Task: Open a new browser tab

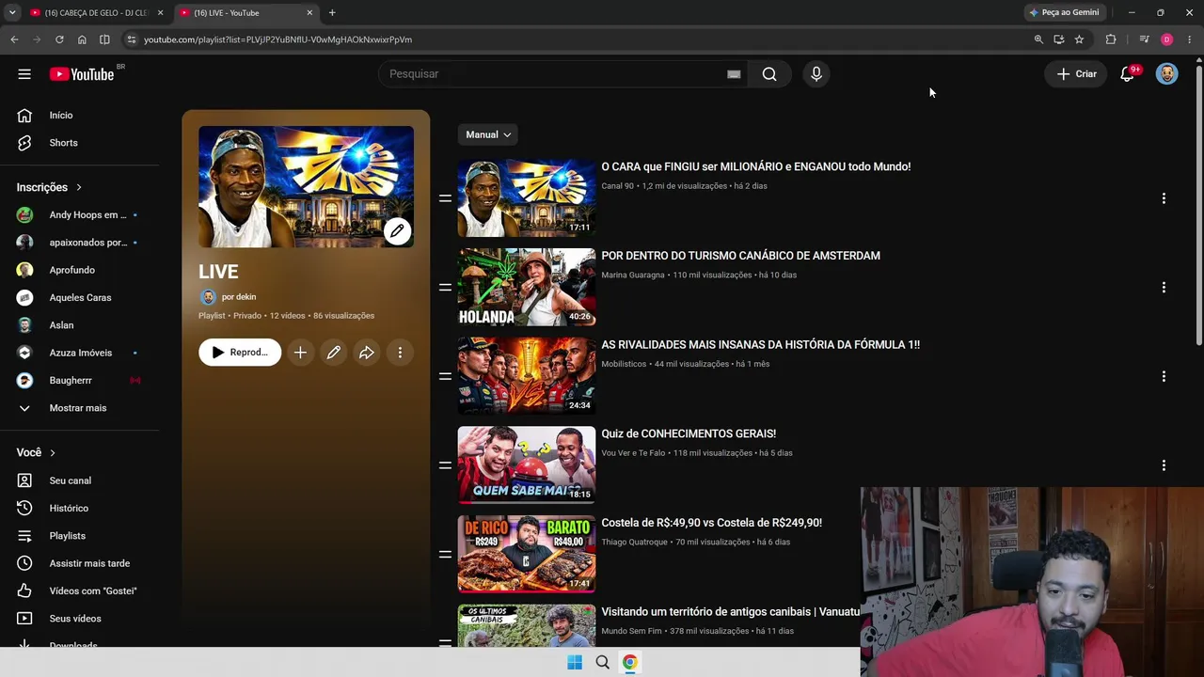Action: point(332,13)
